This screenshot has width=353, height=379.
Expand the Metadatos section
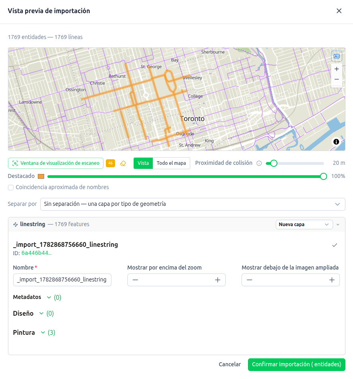[37, 297]
